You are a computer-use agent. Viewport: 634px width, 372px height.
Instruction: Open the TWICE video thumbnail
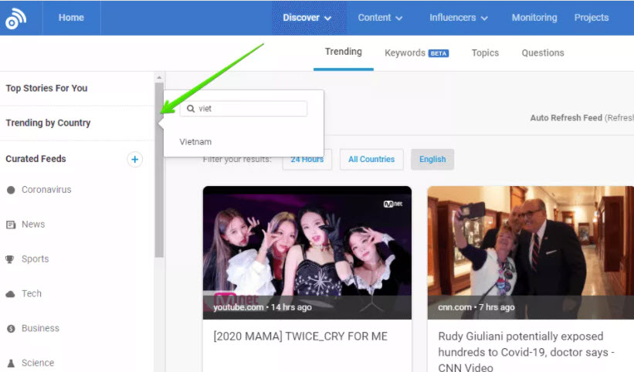coord(307,252)
